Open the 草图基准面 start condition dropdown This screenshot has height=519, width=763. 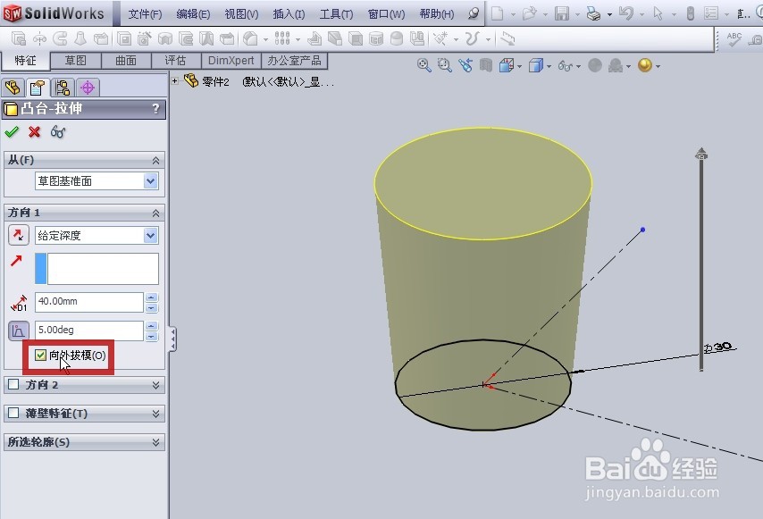tap(150, 181)
